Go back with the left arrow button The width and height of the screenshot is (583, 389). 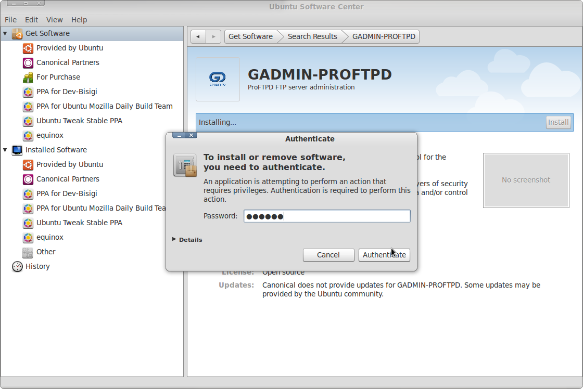pyautogui.click(x=198, y=36)
